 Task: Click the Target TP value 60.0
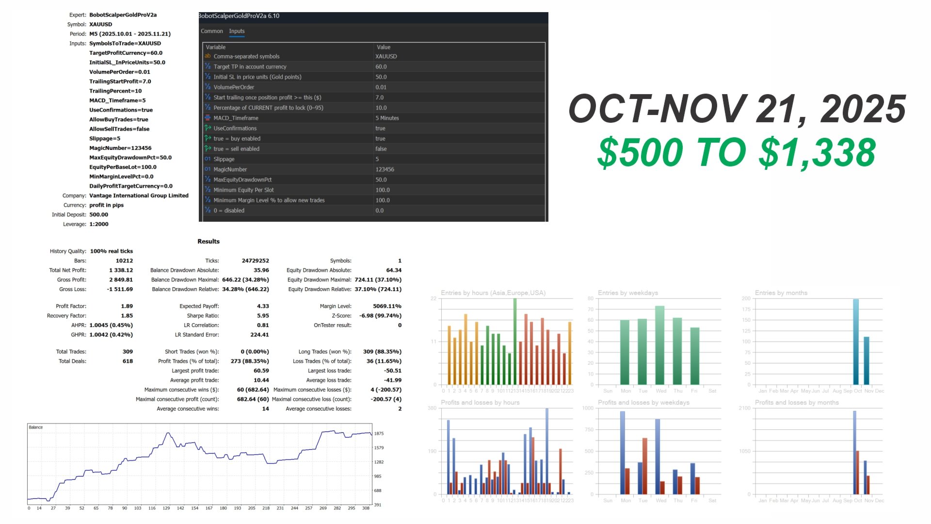click(381, 67)
